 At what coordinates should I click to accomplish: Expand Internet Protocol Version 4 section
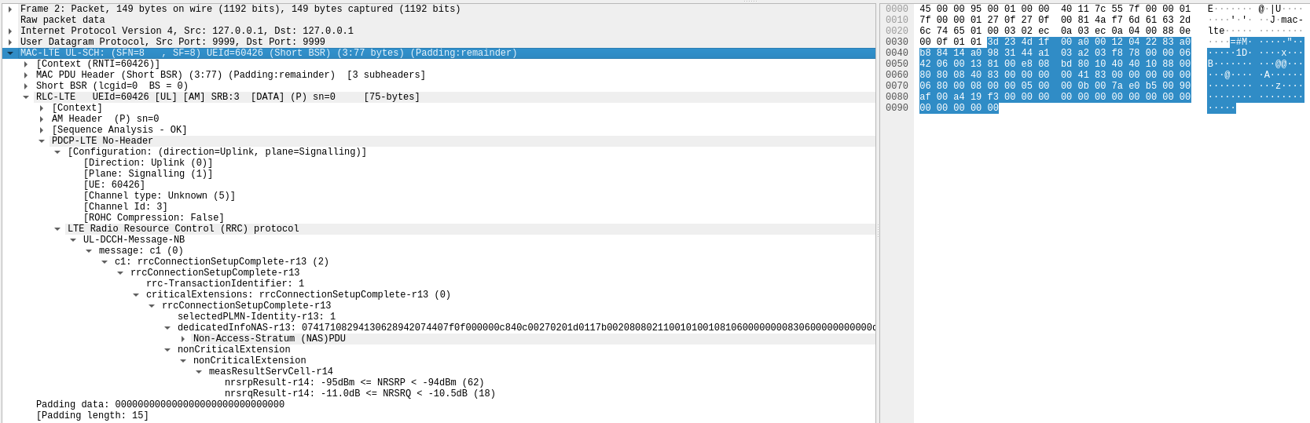pos(9,31)
